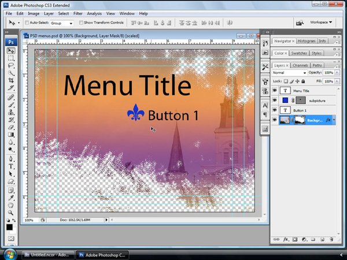Image resolution: width=347 pixels, height=260 pixels.
Task: Choose the Zoom tool in the toolbox
Action: (x=11, y=212)
